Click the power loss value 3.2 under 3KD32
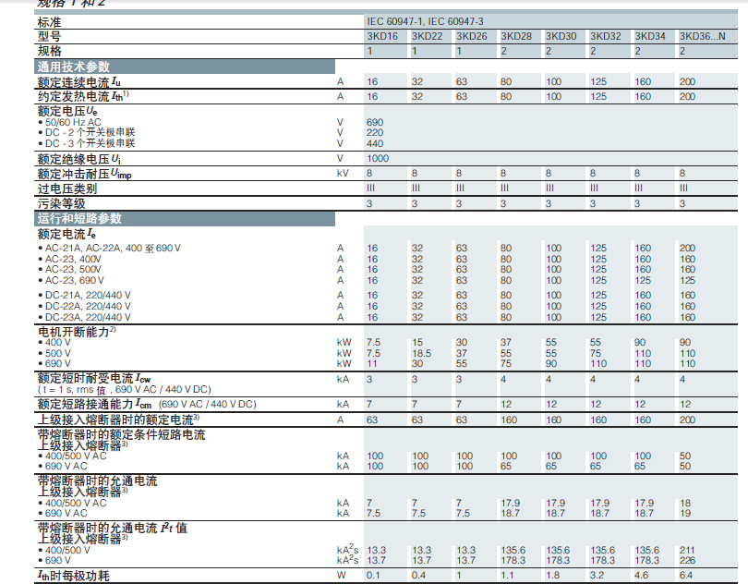Image resolution: width=748 pixels, height=584 pixels. [x=597, y=576]
